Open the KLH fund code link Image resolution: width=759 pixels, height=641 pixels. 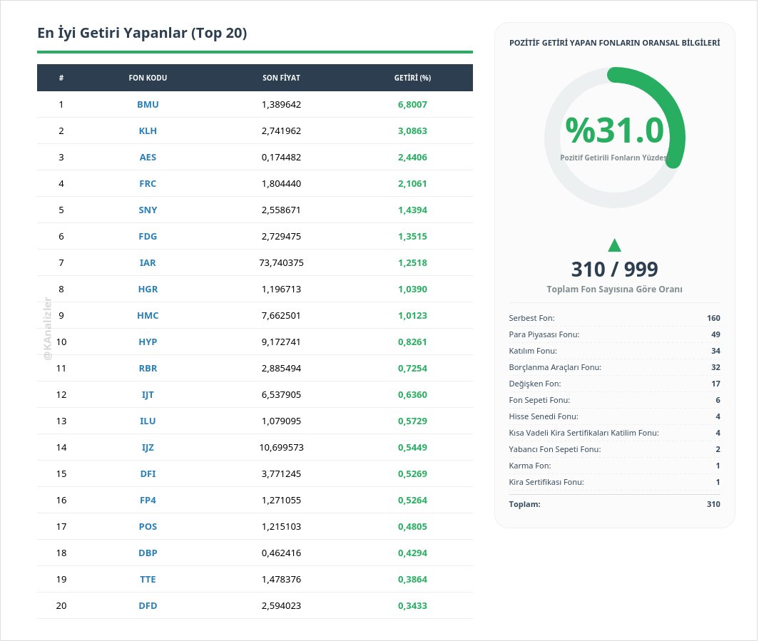tap(148, 130)
